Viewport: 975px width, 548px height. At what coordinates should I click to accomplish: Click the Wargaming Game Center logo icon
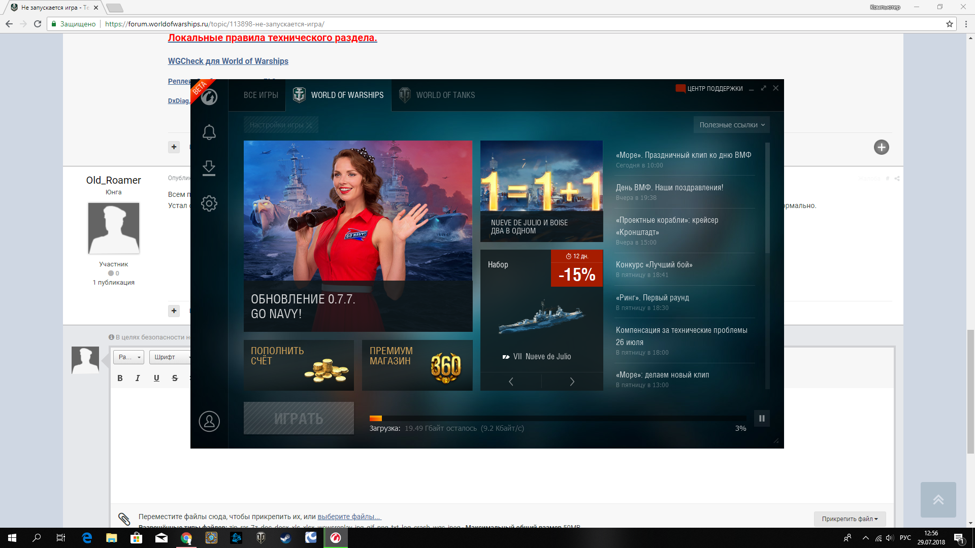[209, 96]
